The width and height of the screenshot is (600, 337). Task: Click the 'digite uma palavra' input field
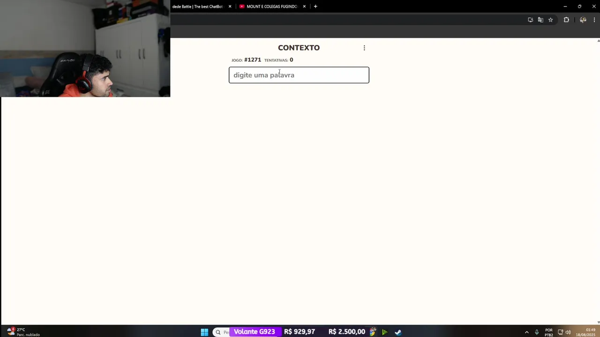point(299,75)
